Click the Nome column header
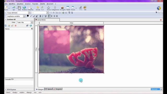 click(18, 29)
